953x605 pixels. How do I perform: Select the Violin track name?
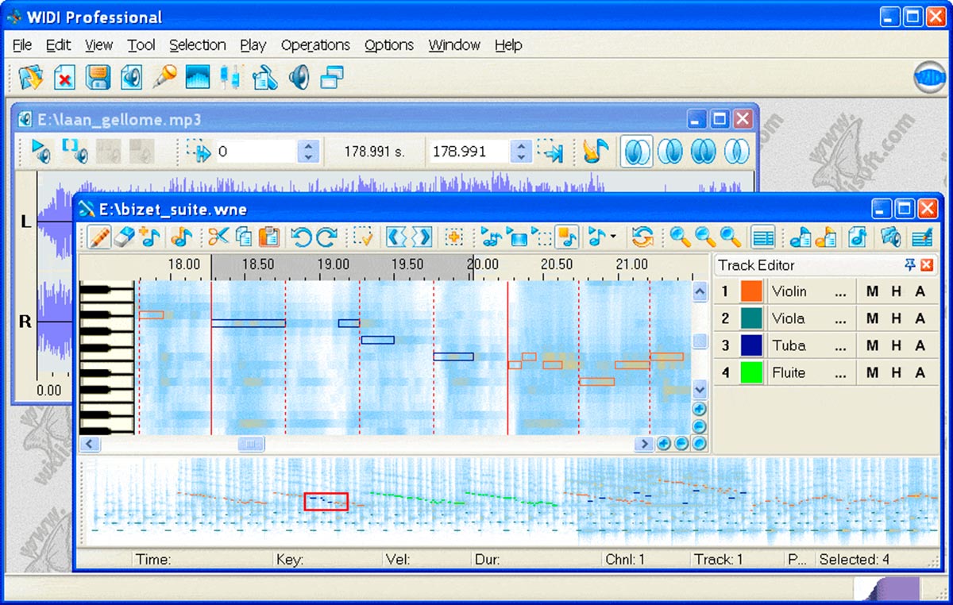click(789, 291)
